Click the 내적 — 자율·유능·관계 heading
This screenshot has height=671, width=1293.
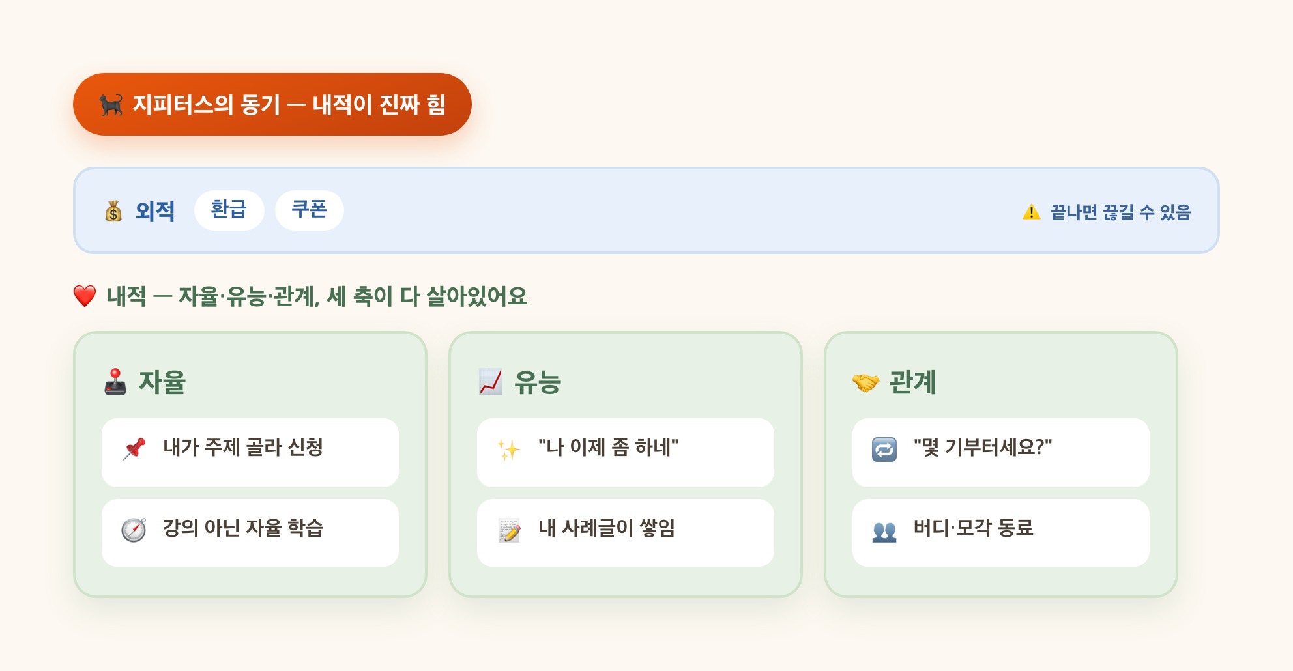click(x=317, y=296)
